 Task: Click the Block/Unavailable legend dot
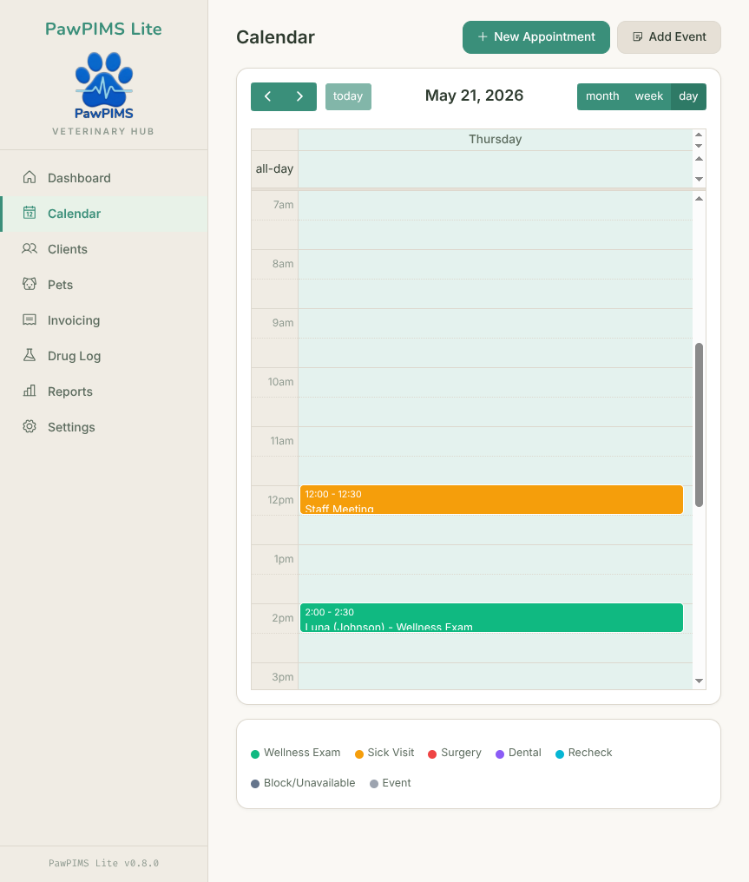pos(255,784)
